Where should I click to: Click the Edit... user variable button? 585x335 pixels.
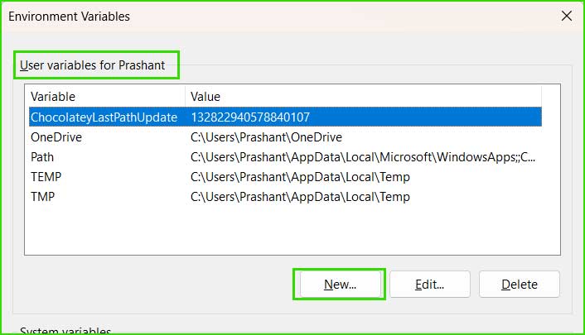[x=430, y=285]
